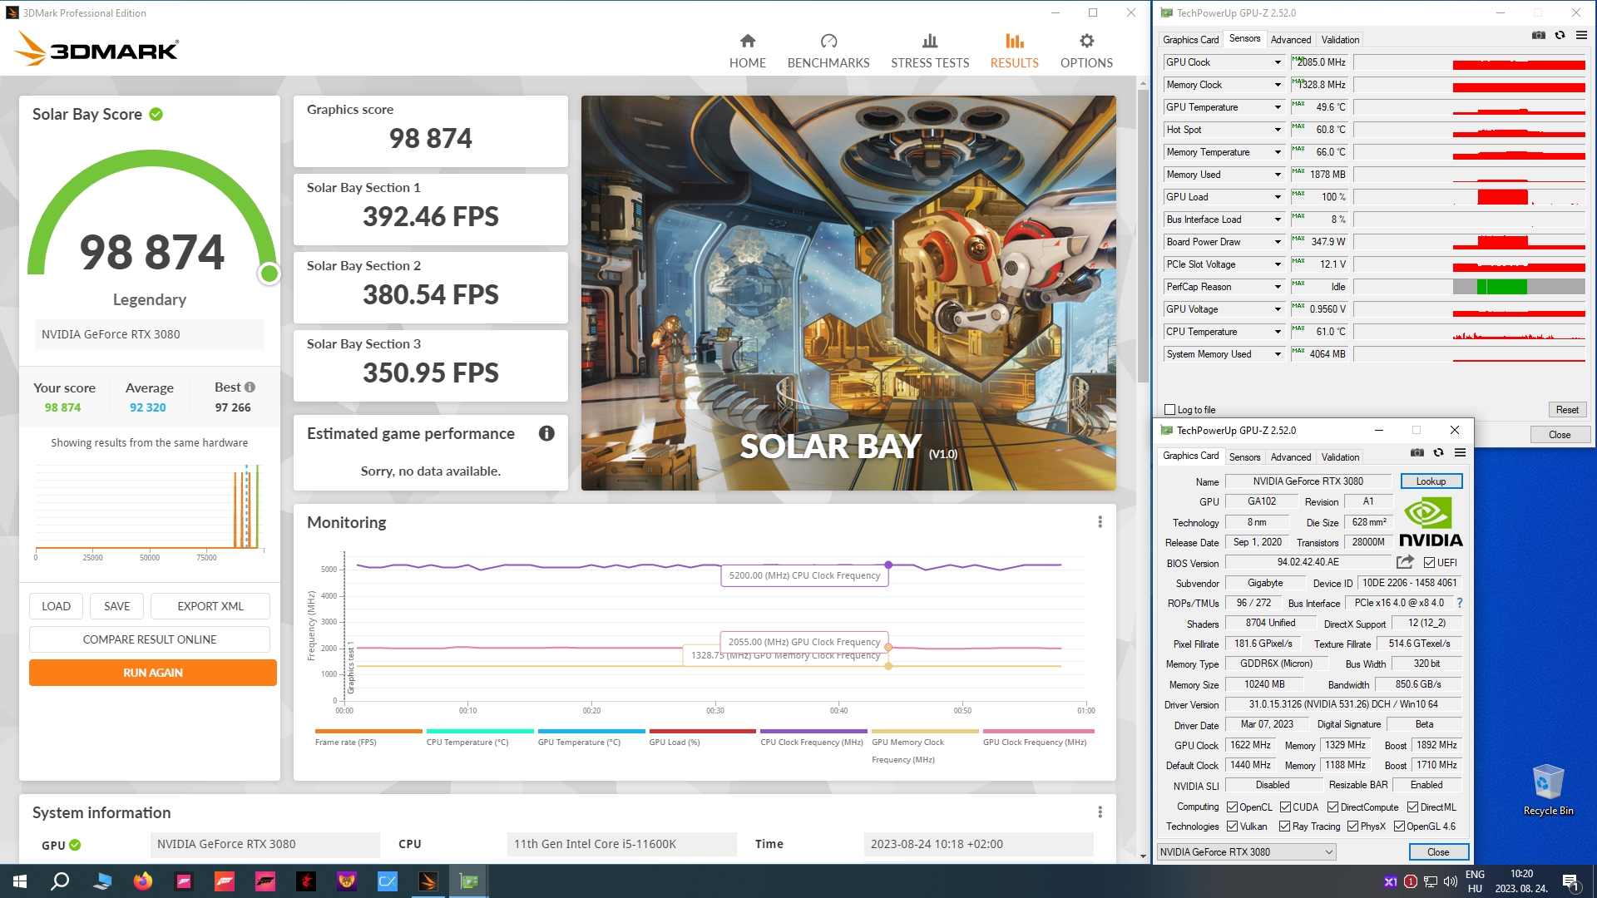Open the GPU selector dropdown NVIDIA GeForce RTX 3080
The width and height of the screenshot is (1597, 898).
1246,851
